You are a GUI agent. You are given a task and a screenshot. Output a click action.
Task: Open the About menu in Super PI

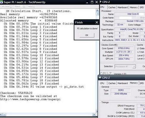[x=20, y=7]
